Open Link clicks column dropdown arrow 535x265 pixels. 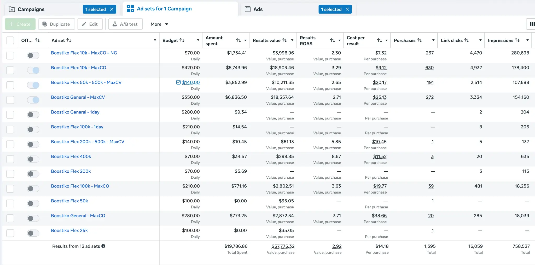480,40
